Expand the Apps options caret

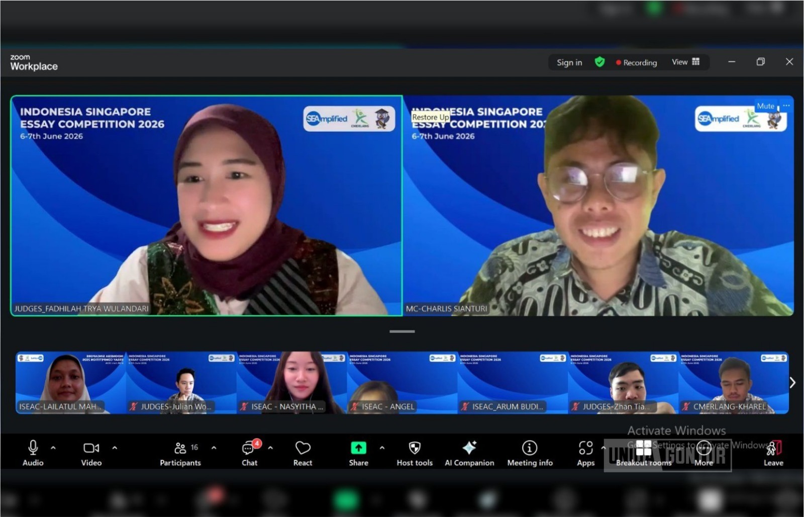[x=604, y=448]
